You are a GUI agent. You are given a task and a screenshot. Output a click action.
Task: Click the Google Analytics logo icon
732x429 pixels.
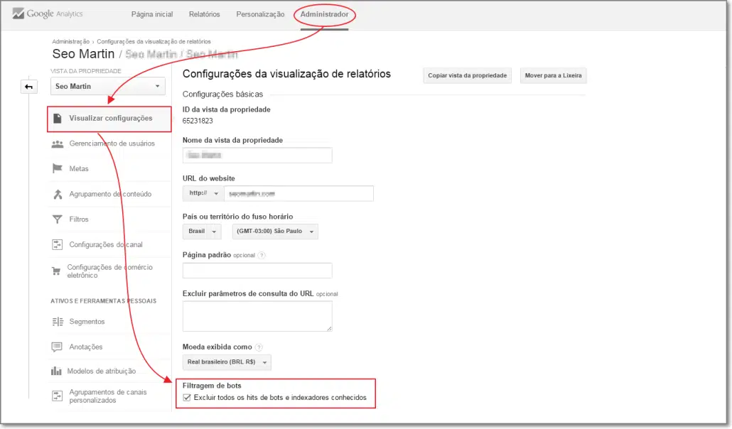click(18, 14)
